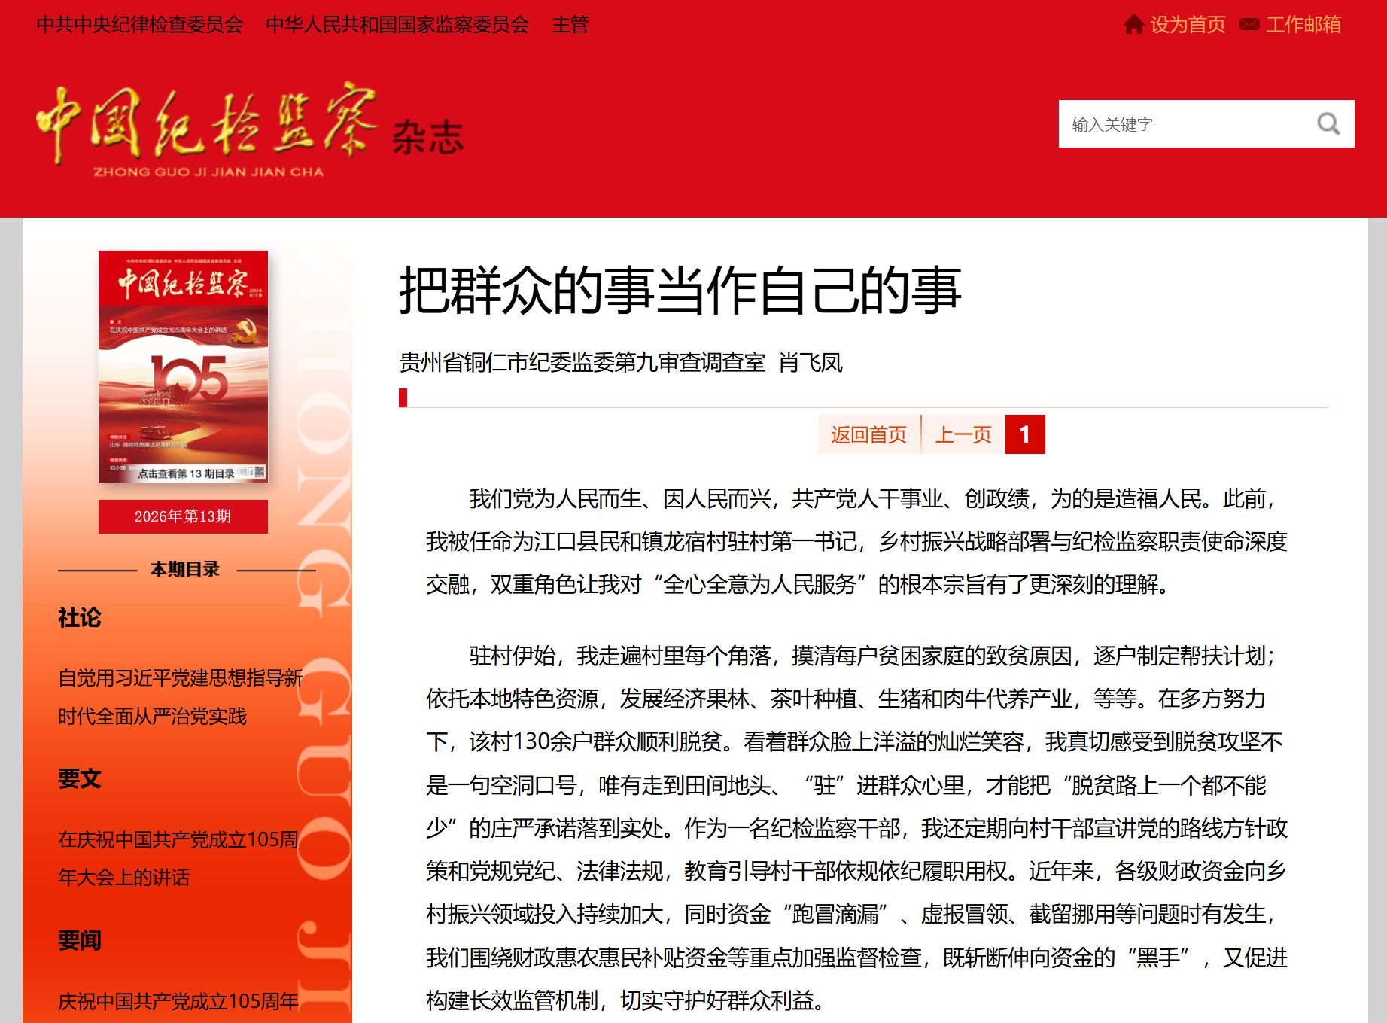The image size is (1387, 1023).
Task: Click the envelope icon beside 工作邮箱
Action: coord(1249,25)
